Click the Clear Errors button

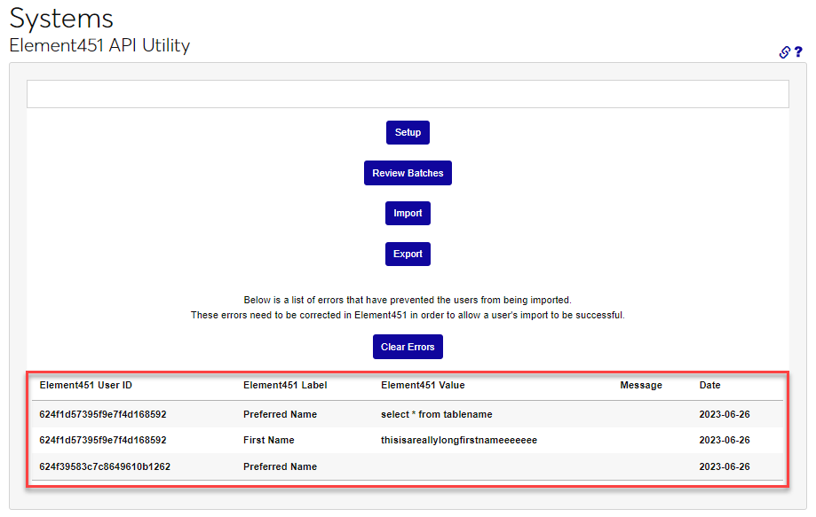pyautogui.click(x=408, y=347)
